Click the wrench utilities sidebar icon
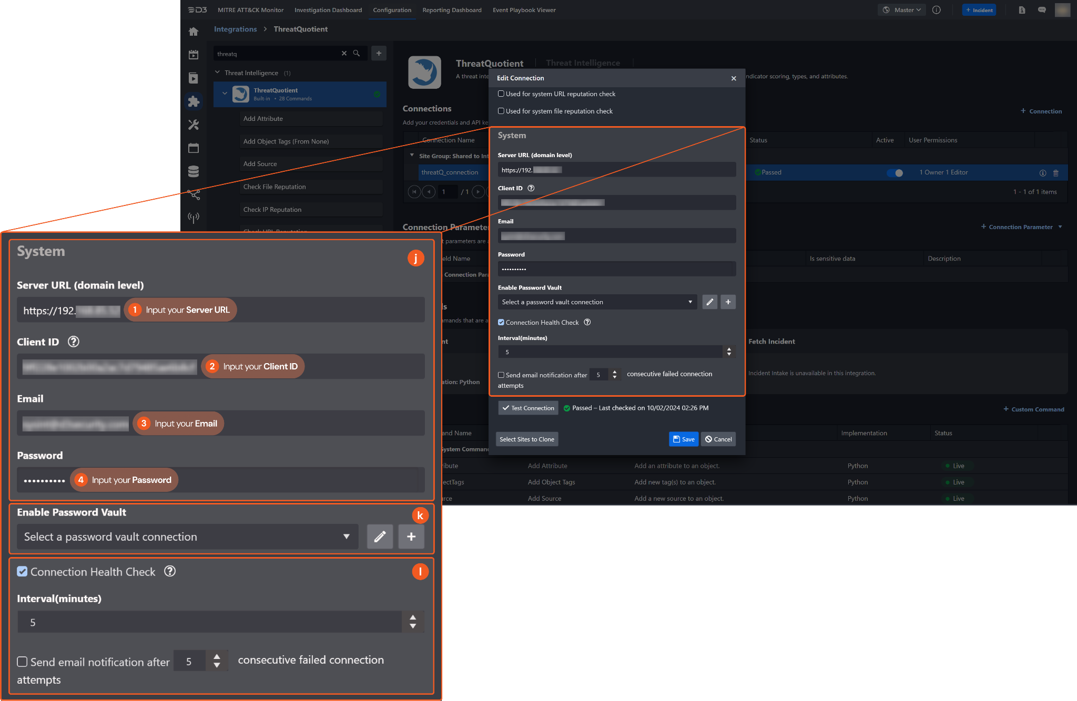 [194, 125]
